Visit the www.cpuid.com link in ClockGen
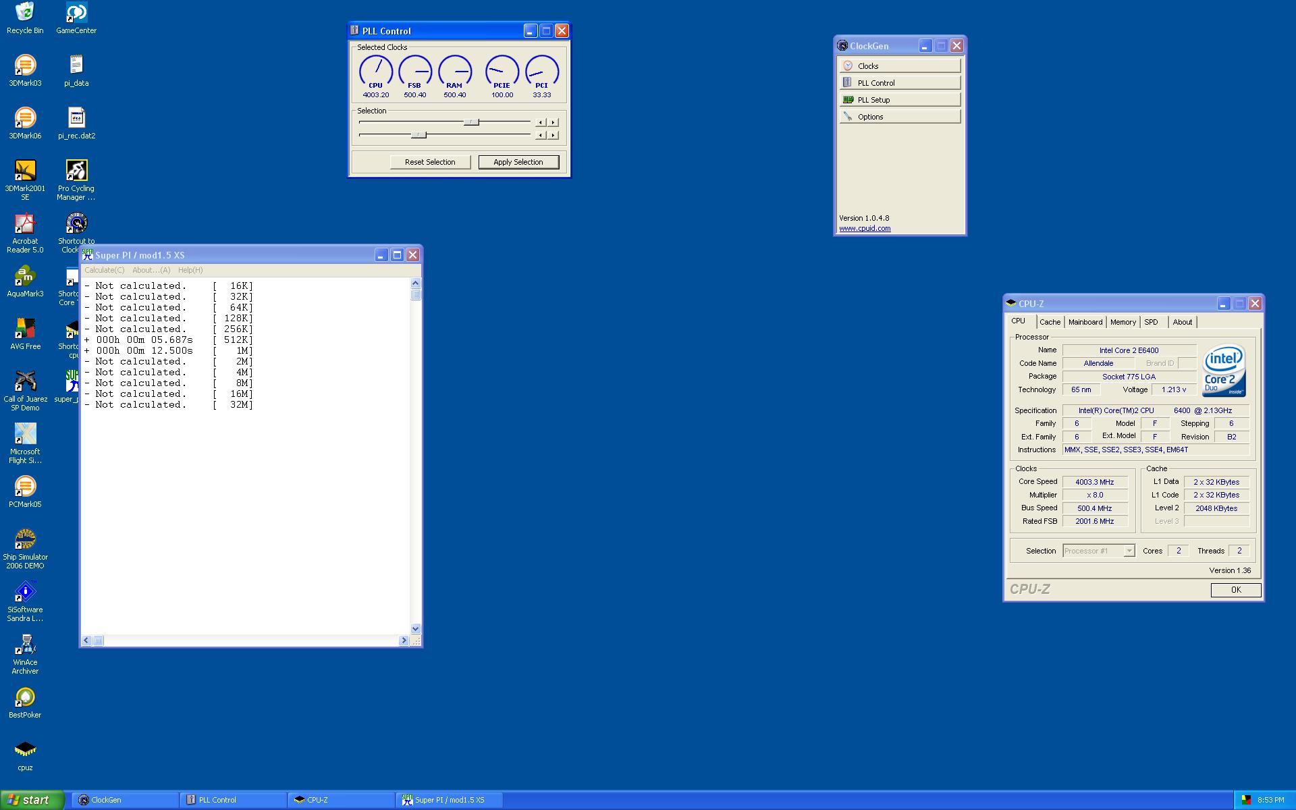Viewport: 1296px width, 810px height. 865,228
